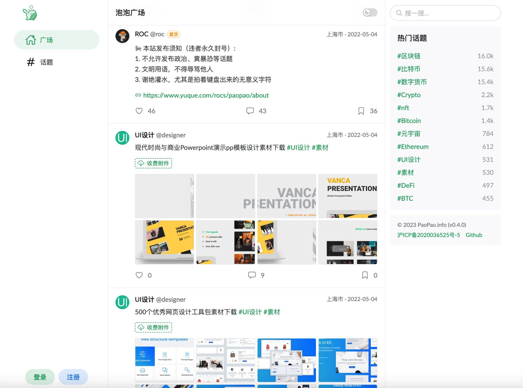Focus the 搜一搜 search field
Image resolution: width=523 pixels, height=388 pixels.
point(445,13)
